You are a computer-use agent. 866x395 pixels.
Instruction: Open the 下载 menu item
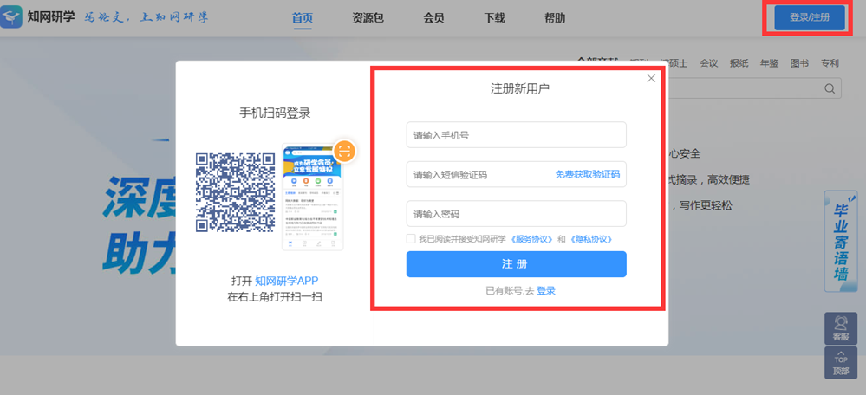click(494, 18)
